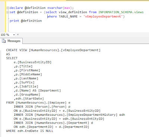Click 'FROM [HumanResources].[Employee] e' line
149x137 pixels.
(x=38, y=103)
